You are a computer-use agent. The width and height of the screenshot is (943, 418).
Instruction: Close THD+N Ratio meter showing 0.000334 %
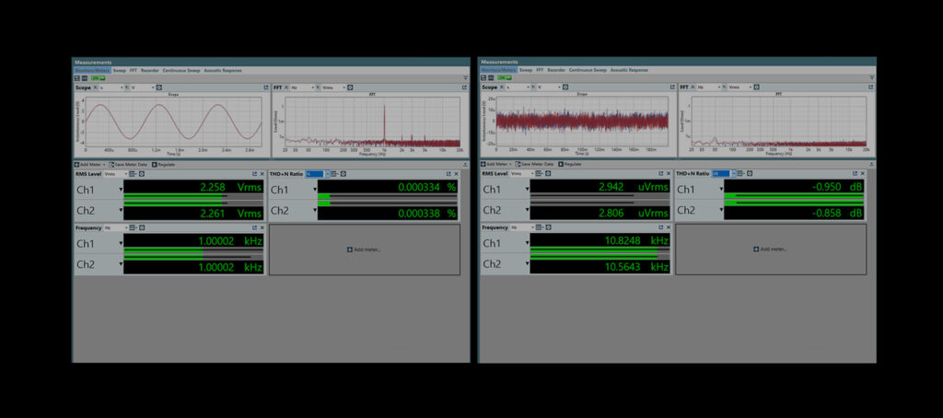pyautogui.click(x=456, y=174)
